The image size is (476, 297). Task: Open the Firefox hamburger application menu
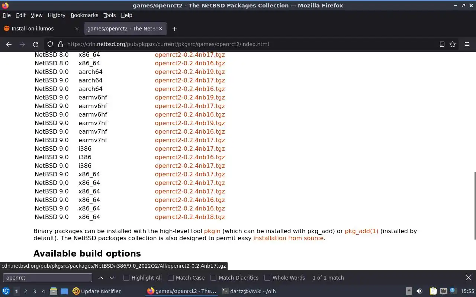pyautogui.click(x=467, y=44)
